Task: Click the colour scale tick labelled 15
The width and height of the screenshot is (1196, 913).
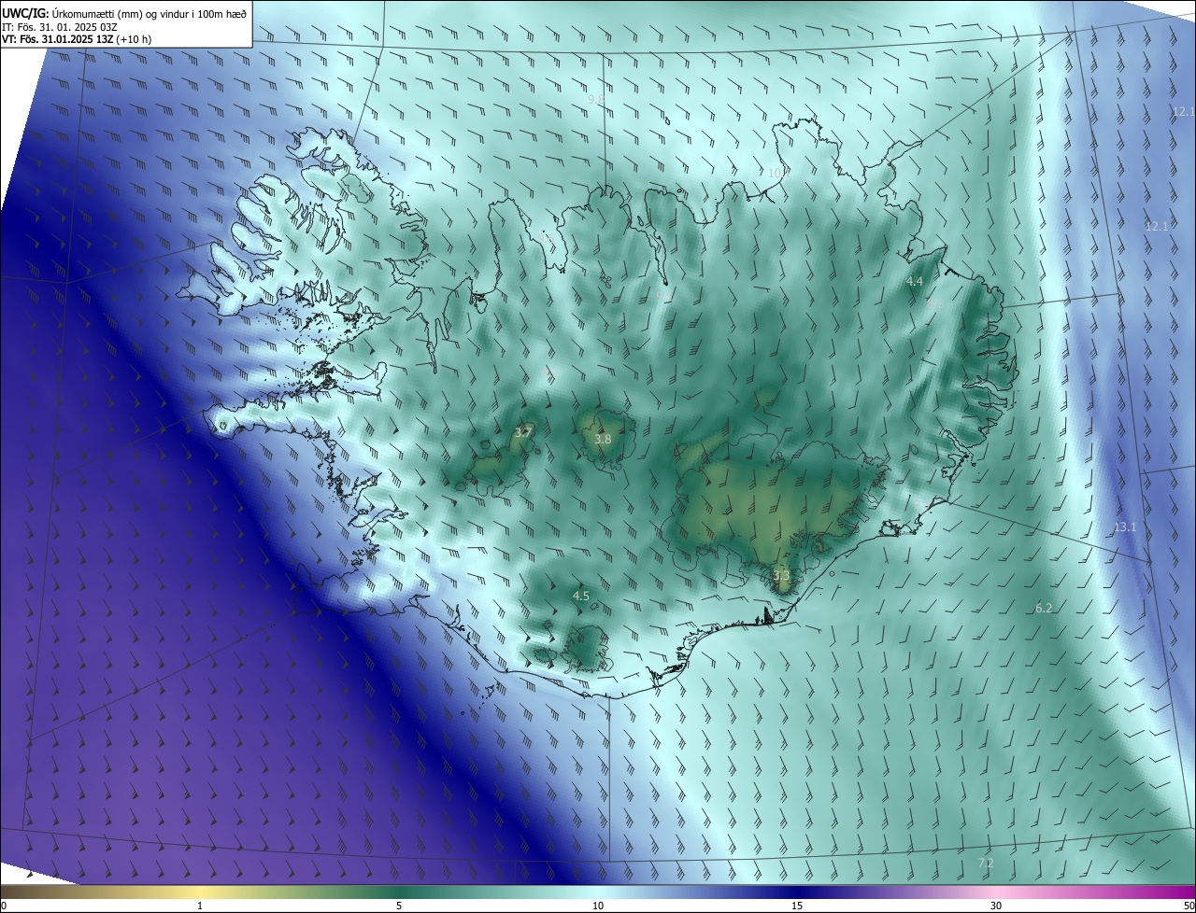Action: coord(797,906)
